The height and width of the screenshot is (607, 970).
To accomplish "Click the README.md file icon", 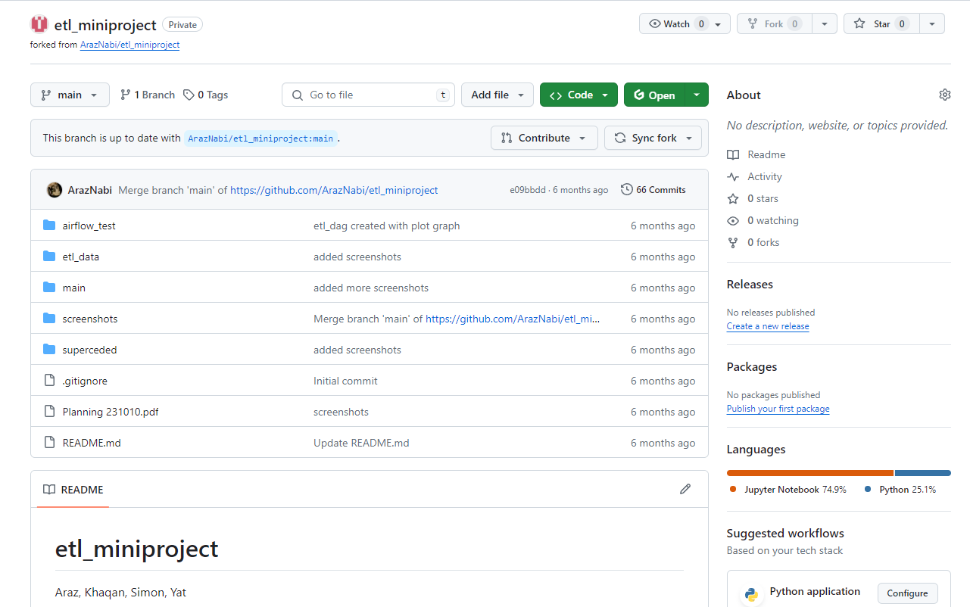I will (49, 443).
